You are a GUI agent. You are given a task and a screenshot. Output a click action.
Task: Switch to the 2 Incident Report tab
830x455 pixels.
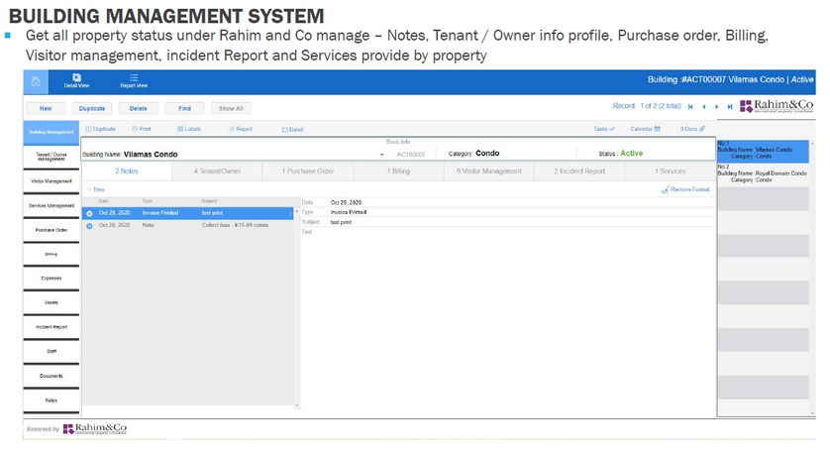pyautogui.click(x=579, y=171)
